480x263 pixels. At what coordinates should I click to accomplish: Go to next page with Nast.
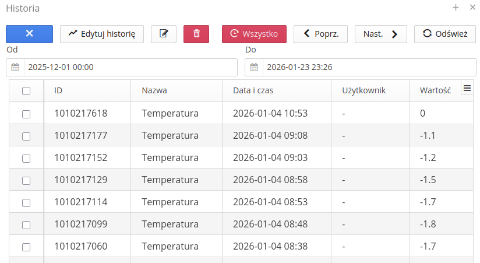click(380, 34)
